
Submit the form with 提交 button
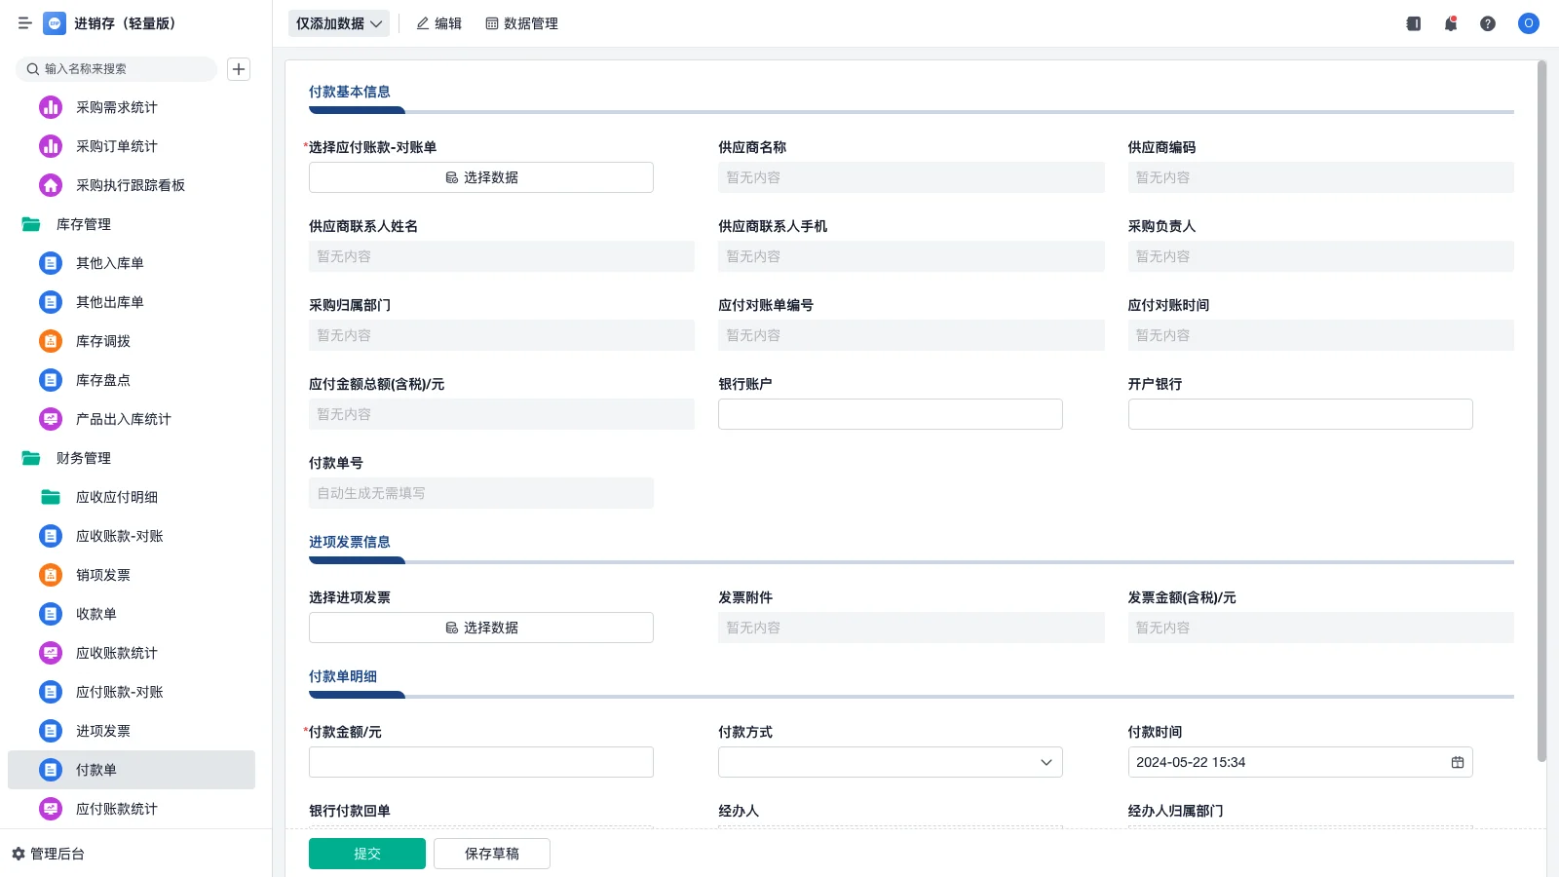366,853
